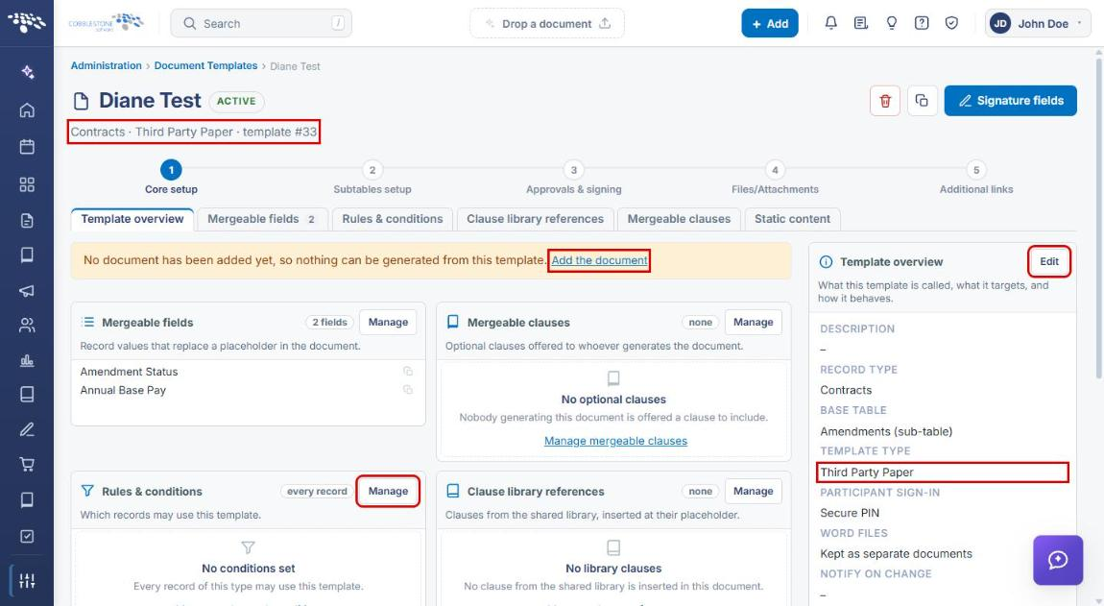Open the megaphone icon in sidebar
Screen dimensions: 1104x606
click(27, 290)
